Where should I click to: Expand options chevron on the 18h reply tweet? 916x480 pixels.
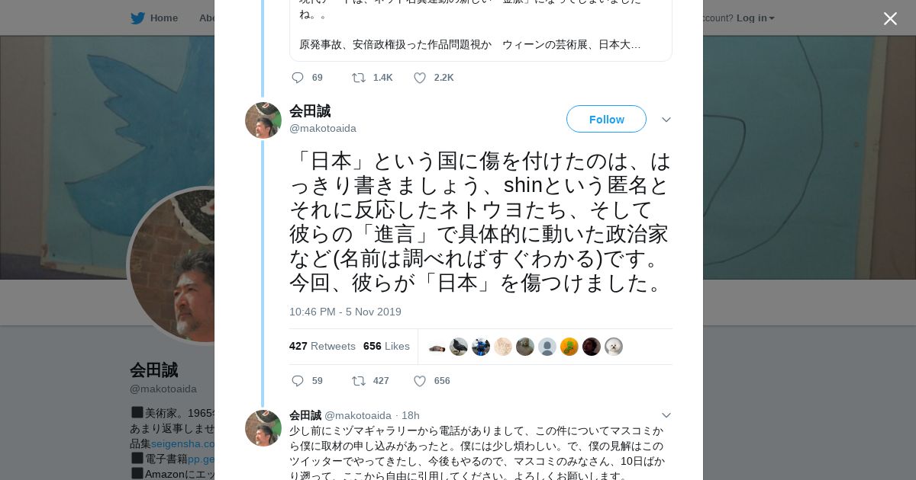[666, 415]
